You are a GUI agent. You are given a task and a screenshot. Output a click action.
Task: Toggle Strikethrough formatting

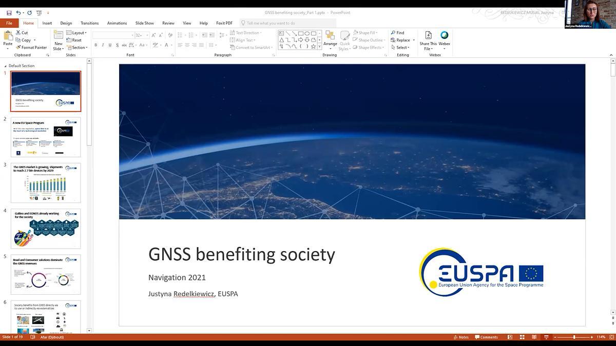(x=125, y=45)
